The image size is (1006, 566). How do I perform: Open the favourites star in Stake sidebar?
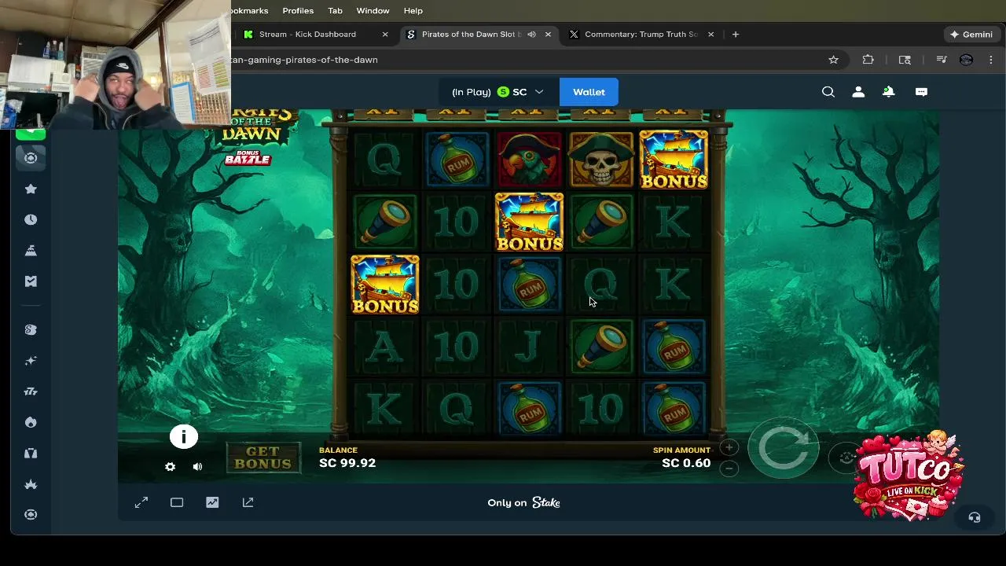point(31,189)
